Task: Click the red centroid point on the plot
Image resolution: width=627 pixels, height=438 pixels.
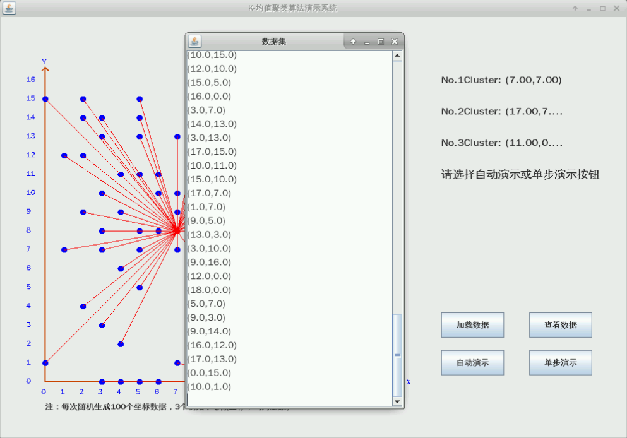Action: [x=177, y=230]
